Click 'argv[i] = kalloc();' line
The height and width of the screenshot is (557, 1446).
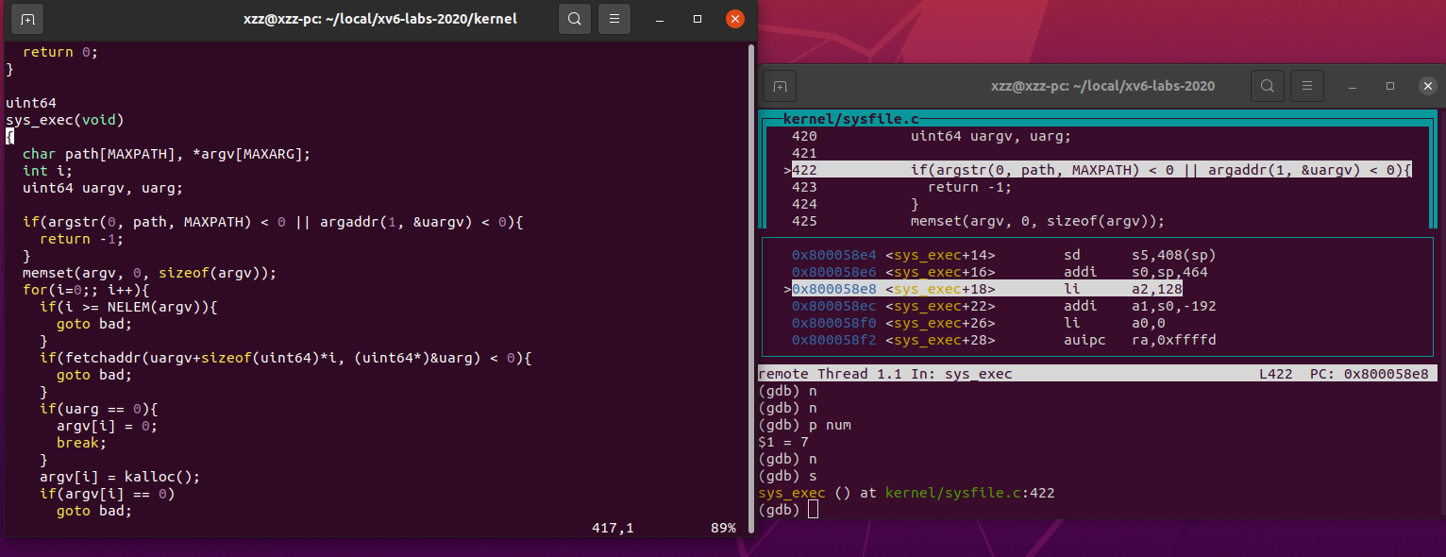pyautogui.click(x=120, y=477)
